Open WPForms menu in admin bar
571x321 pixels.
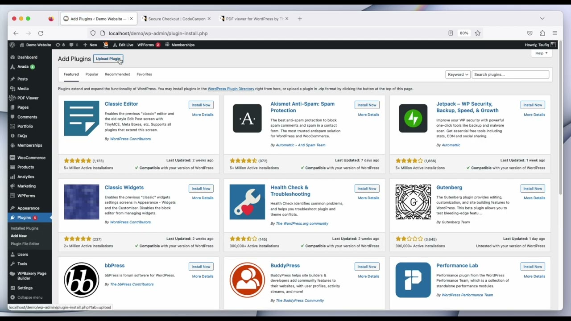149,45
